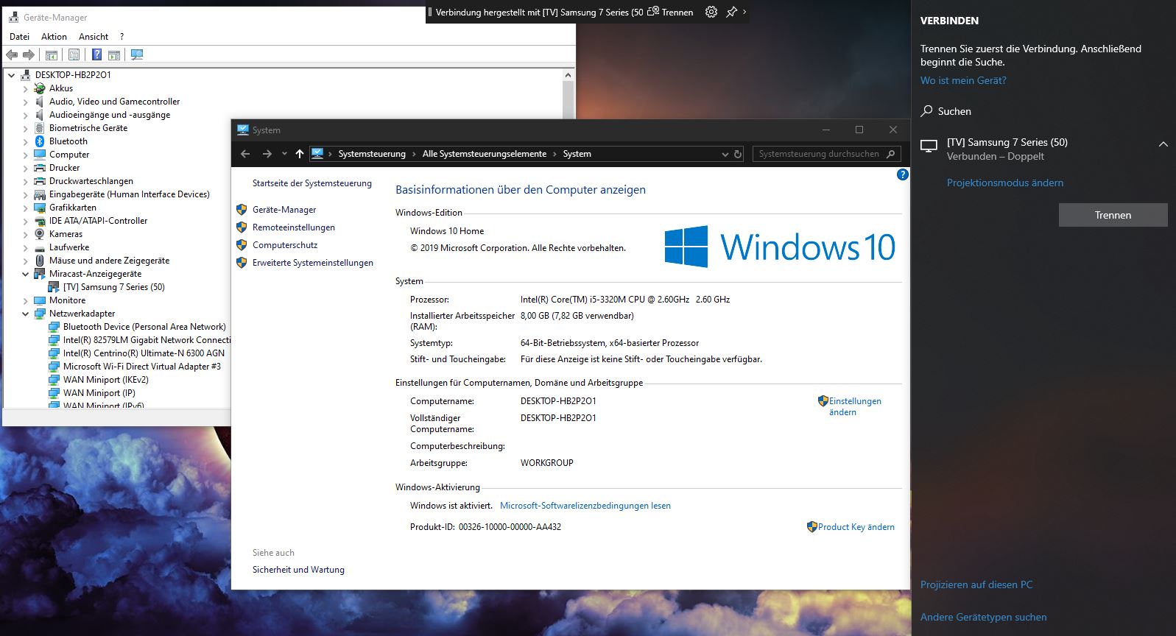This screenshot has width=1176, height=636.
Task: Open the Aktion menu
Action: click(x=54, y=37)
